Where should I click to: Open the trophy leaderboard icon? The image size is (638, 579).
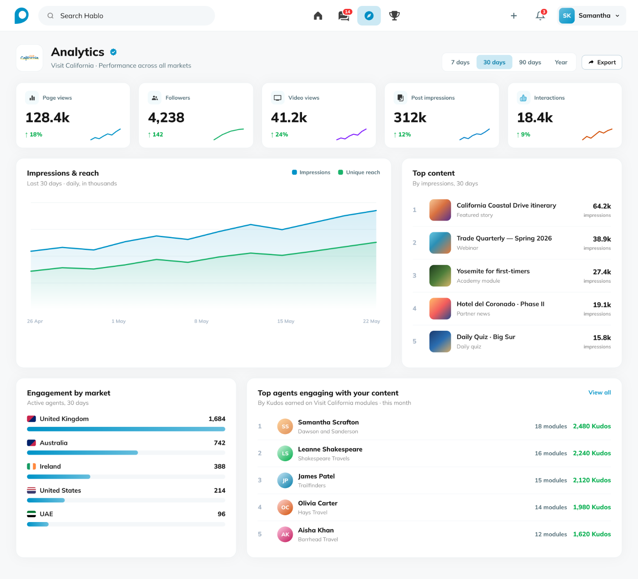pos(394,16)
